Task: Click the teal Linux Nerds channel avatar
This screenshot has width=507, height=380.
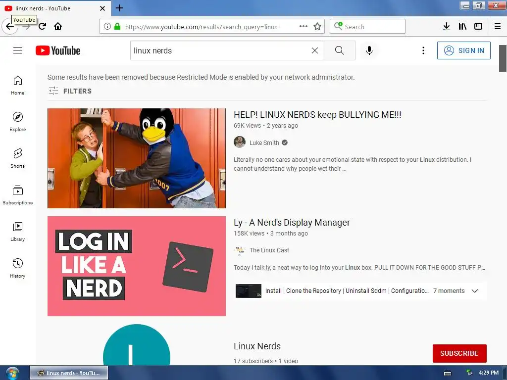Action: tap(137, 345)
